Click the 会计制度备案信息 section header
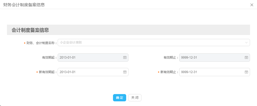This screenshot has height=106, width=257. [x=31, y=30]
